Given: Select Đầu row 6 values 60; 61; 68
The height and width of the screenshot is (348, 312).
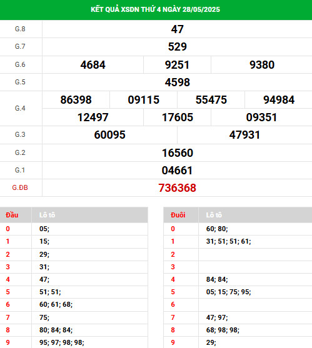Looking at the screenshot, I should point(56,304).
